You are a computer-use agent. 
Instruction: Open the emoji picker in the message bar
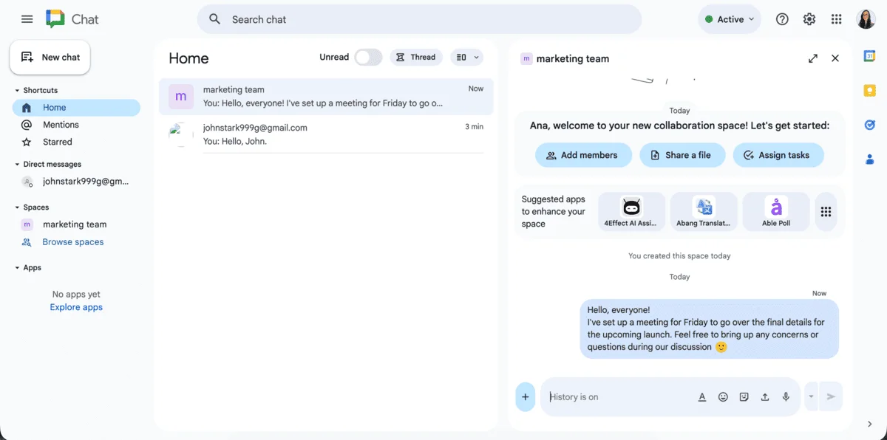tap(723, 396)
